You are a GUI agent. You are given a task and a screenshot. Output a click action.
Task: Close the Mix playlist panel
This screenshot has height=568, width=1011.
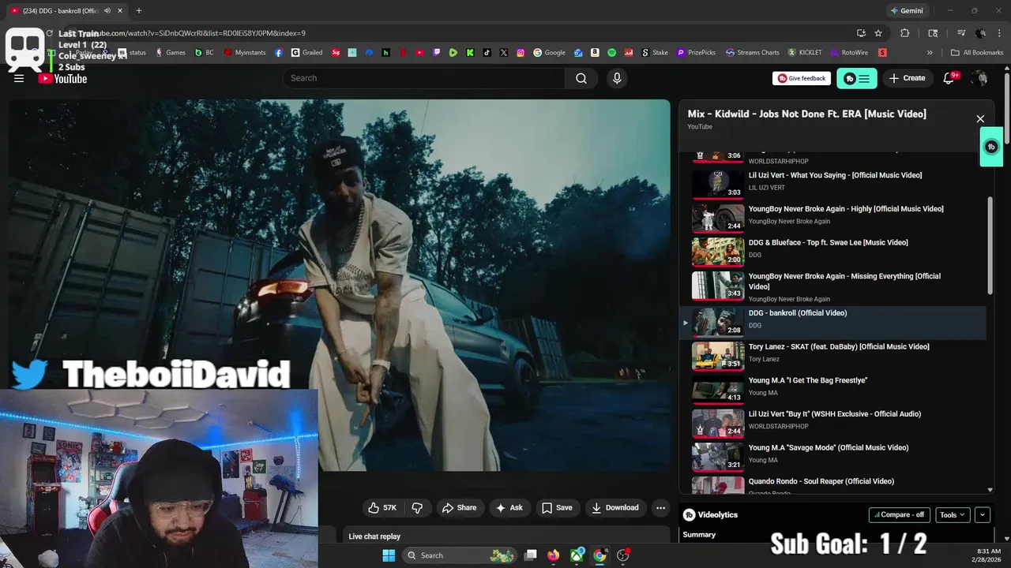[x=980, y=119]
